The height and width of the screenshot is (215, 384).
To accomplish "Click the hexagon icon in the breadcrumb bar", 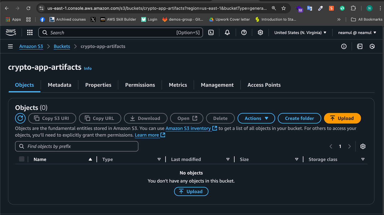I will (372, 46).
